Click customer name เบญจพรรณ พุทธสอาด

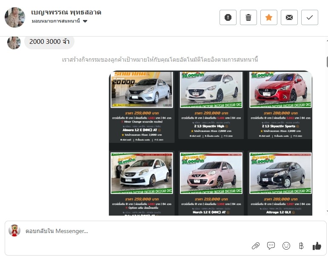click(x=66, y=12)
